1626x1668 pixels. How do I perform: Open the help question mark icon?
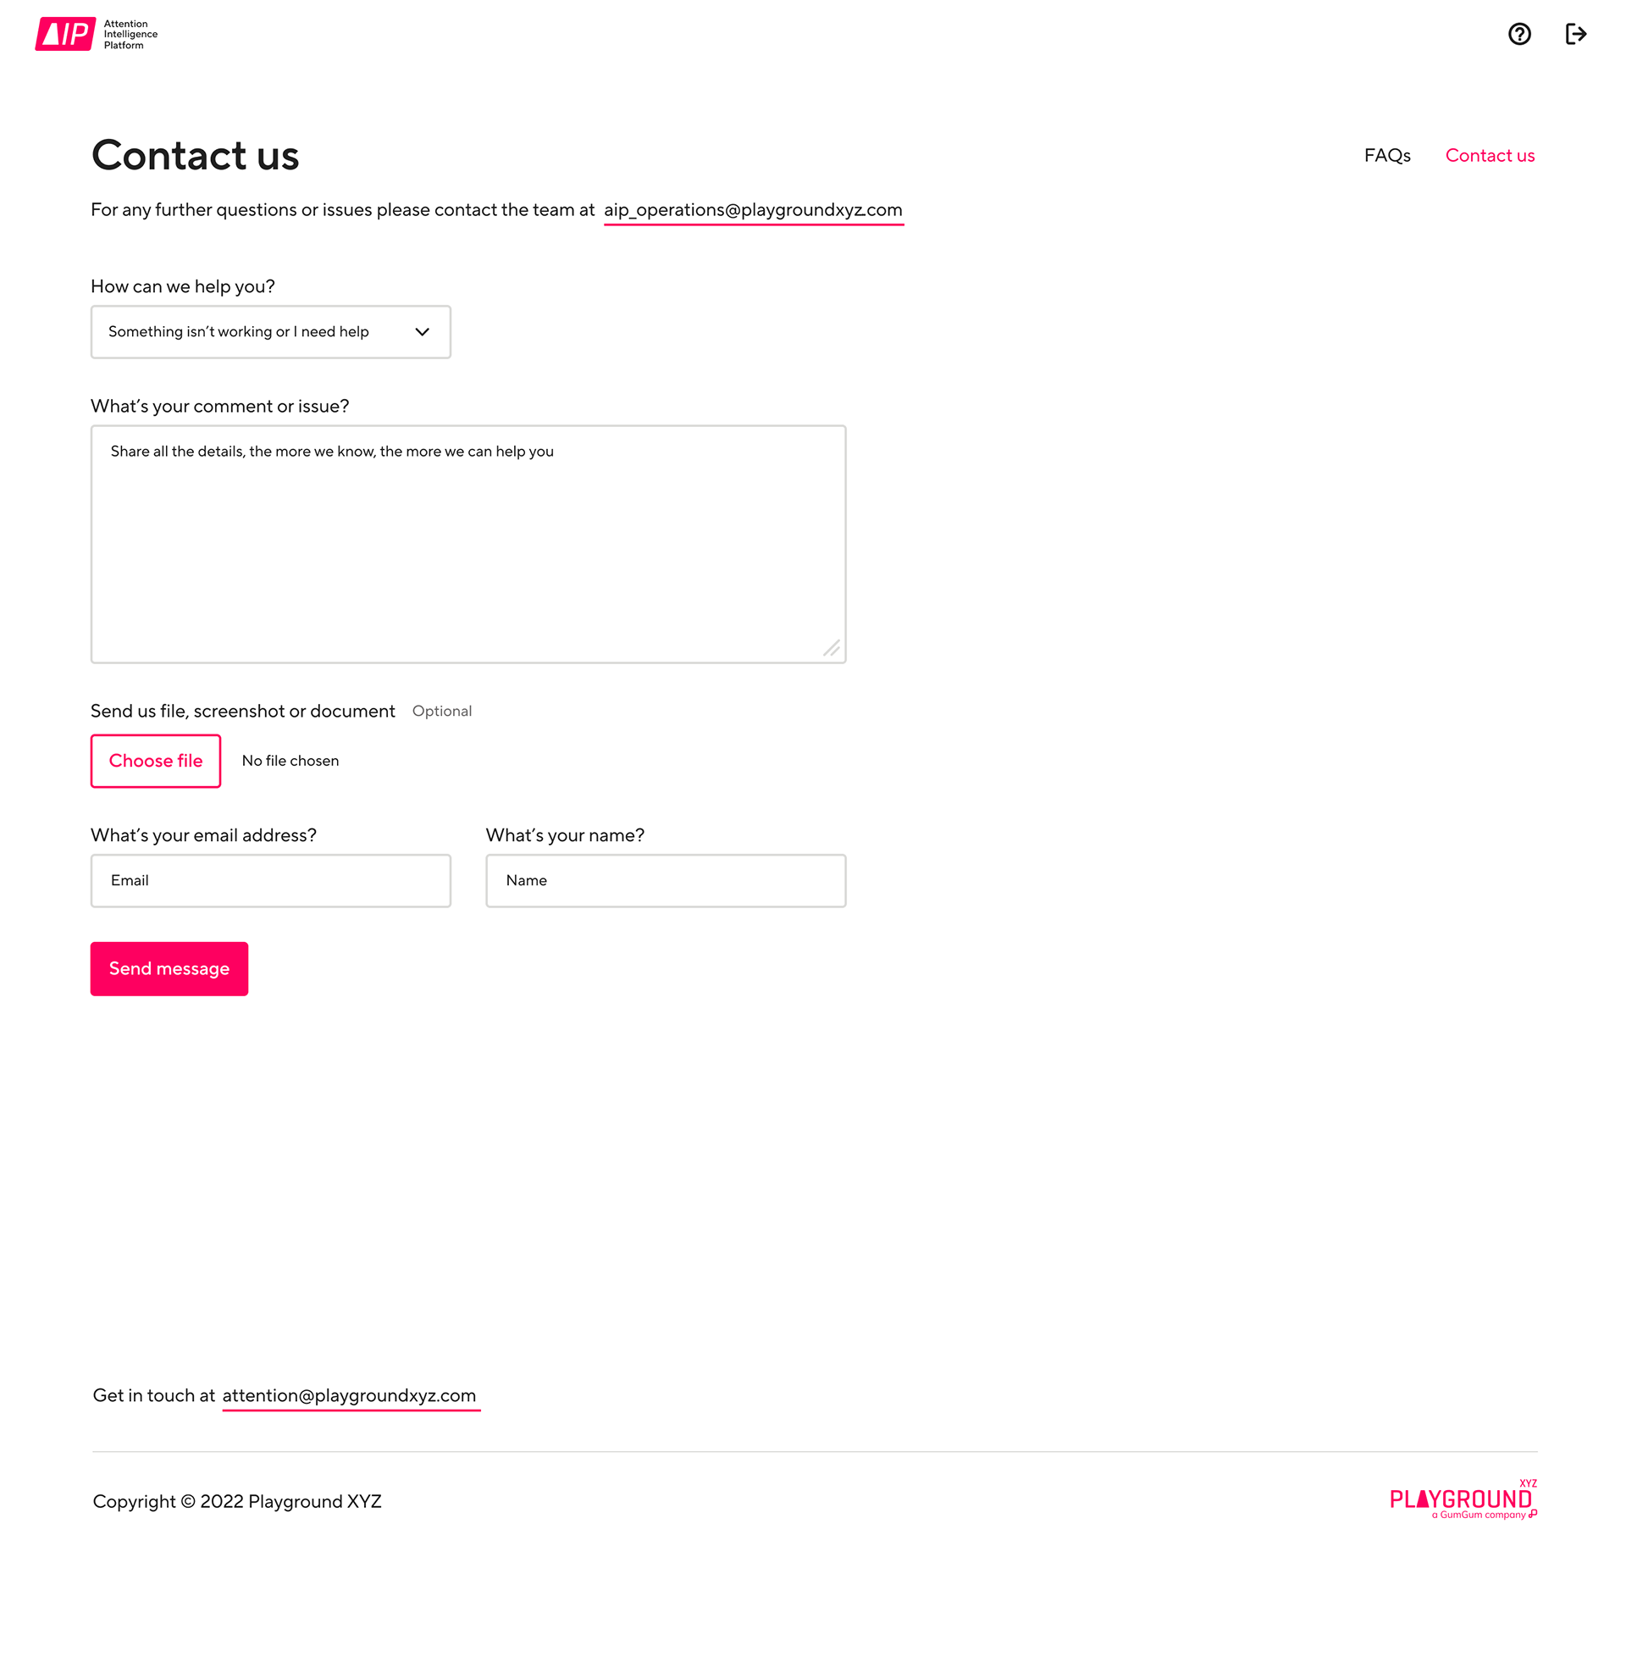[x=1519, y=34]
